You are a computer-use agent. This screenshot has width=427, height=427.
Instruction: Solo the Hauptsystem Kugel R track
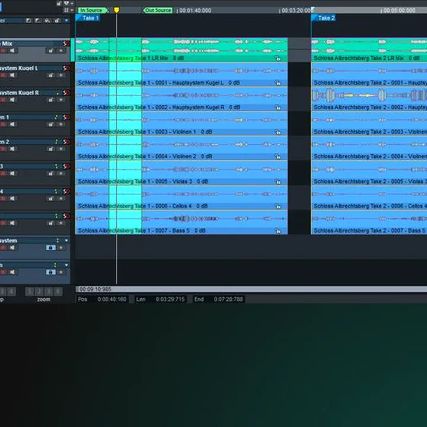(66, 93)
